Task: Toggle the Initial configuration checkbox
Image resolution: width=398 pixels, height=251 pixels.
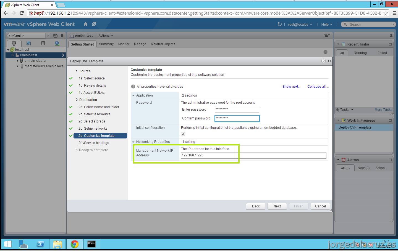Action: (x=183, y=134)
